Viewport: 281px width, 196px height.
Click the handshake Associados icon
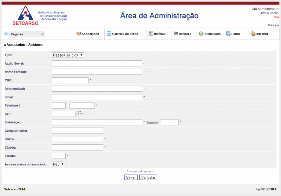(79, 34)
